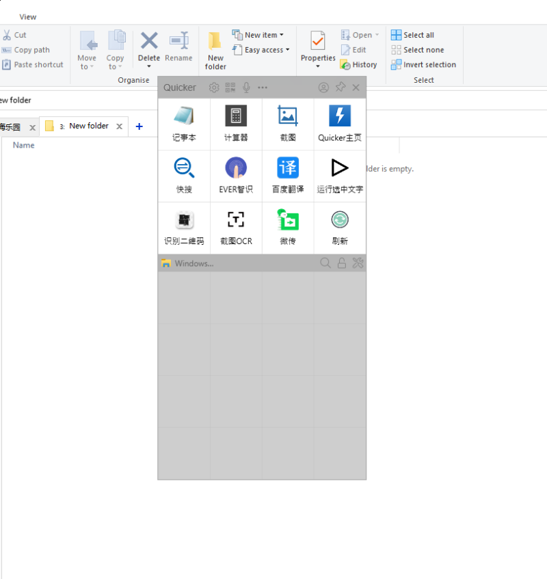
Task: Open the 百度翻译 translate action
Action: pyautogui.click(x=288, y=176)
